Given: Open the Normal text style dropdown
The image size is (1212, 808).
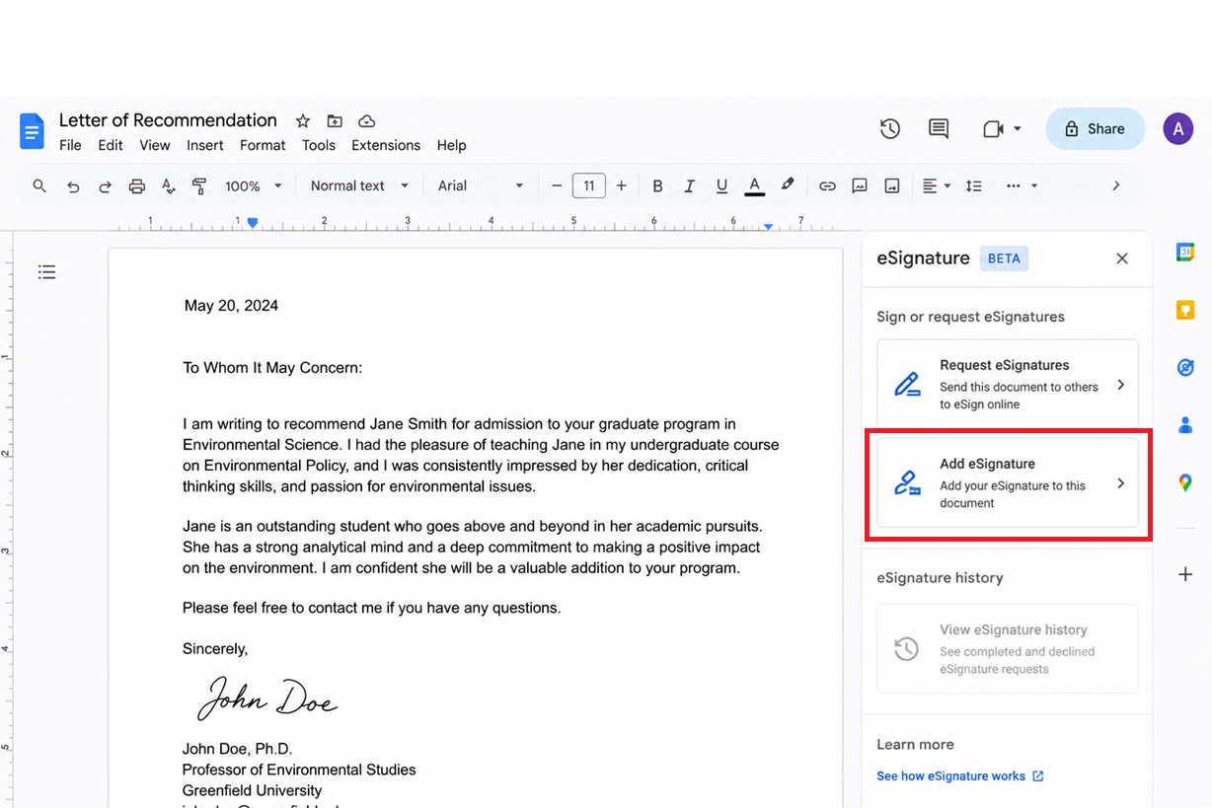Looking at the screenshot, I should [359, 185].
